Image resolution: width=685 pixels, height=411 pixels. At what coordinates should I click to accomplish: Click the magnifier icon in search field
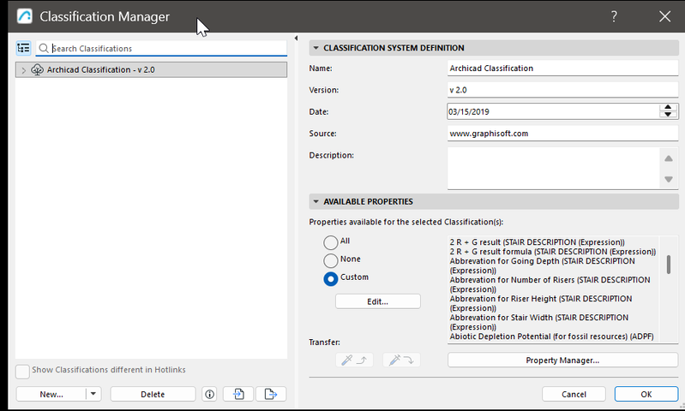click(44, 48)
